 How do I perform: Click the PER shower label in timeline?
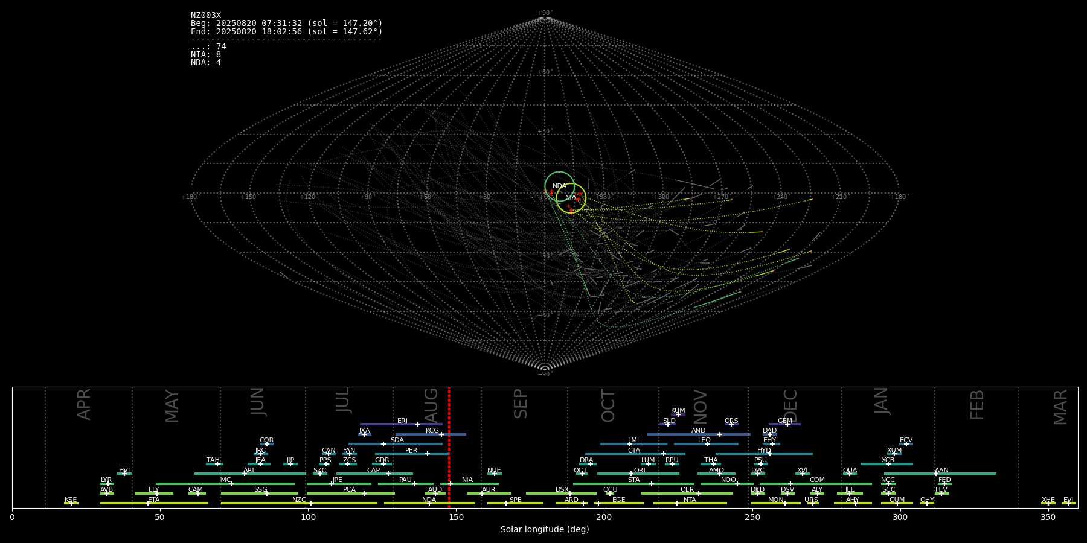coord(411,451)
